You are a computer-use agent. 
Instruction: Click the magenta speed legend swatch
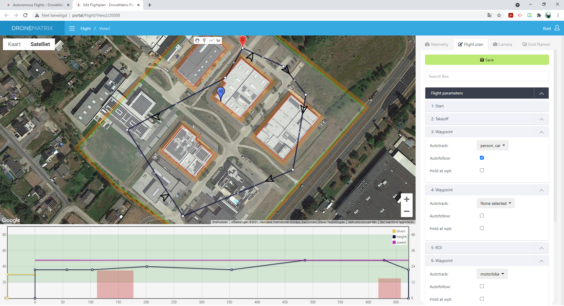[394, 242]
